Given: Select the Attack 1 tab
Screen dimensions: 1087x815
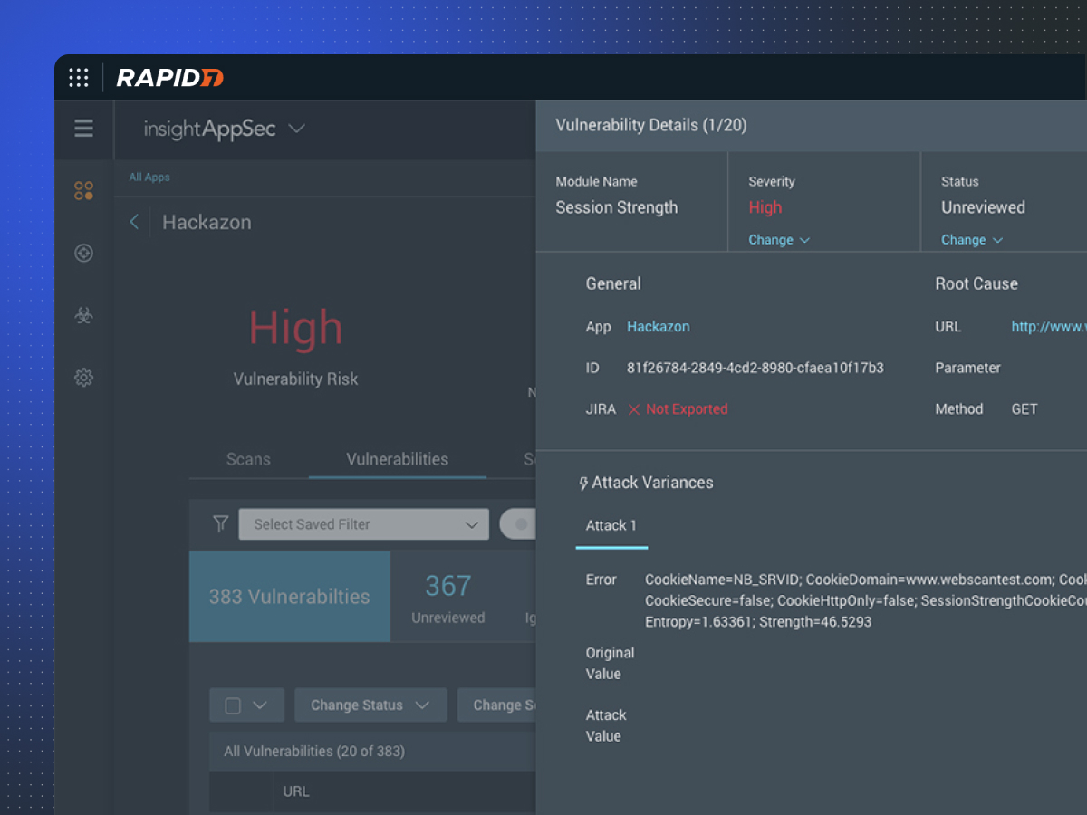Looking at the screenshot, I should (611, 526).
